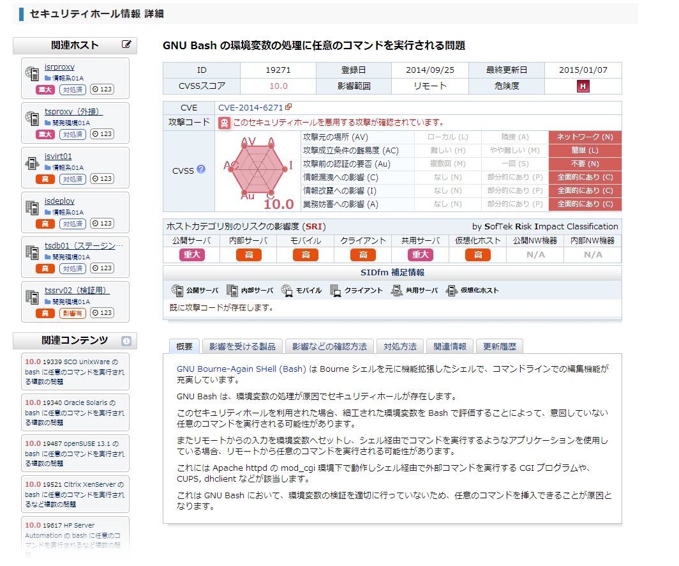The width and height of the screenshot is (679, 566).
Task: Click the skull attack code warning icon
Action: click(224, 123)
